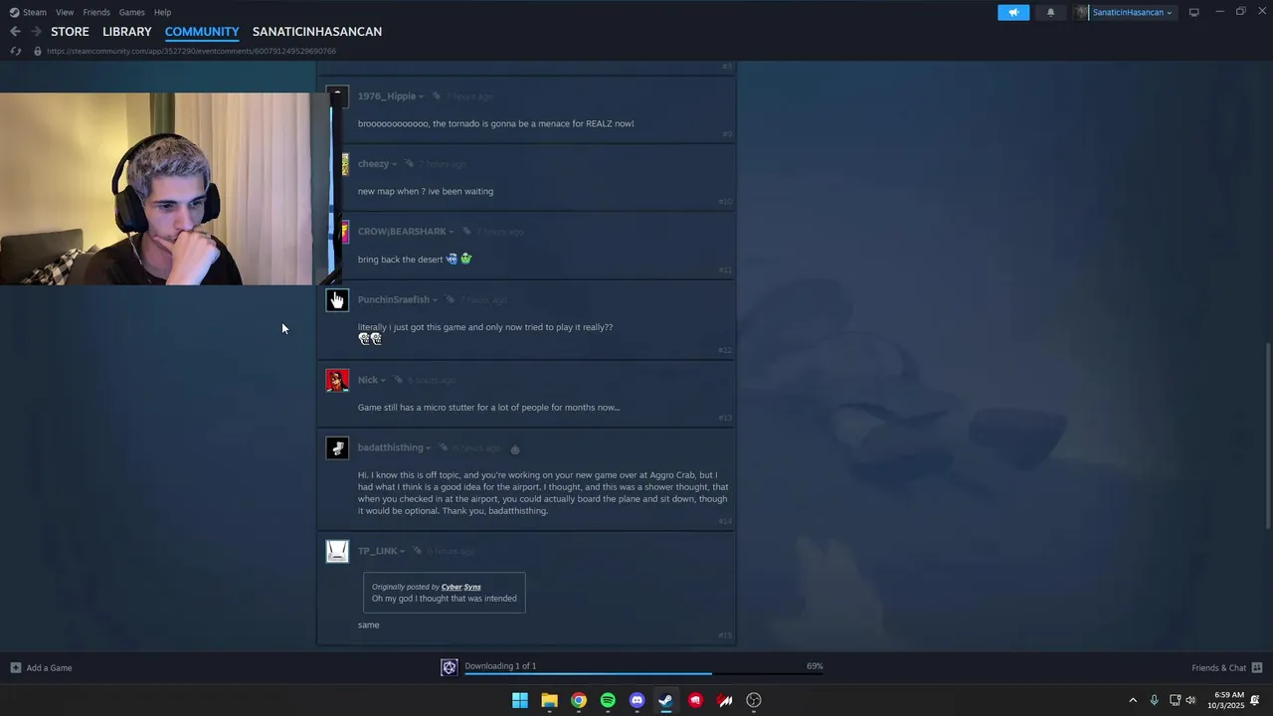Viewport: 1273px width, 716px height.
Task: Open the taskbar clock and date
Action: (1228, 700)
